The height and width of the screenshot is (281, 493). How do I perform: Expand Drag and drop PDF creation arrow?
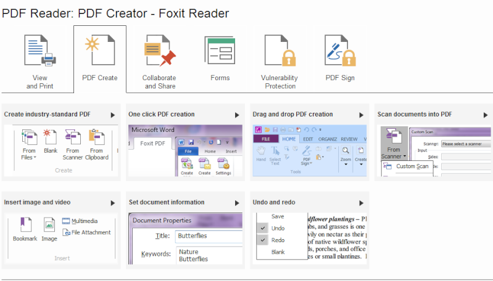361,115
